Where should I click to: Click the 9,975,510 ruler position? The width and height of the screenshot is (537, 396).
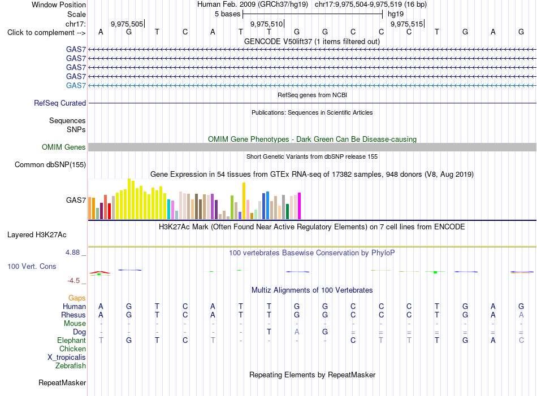click(x=266, y=24)
